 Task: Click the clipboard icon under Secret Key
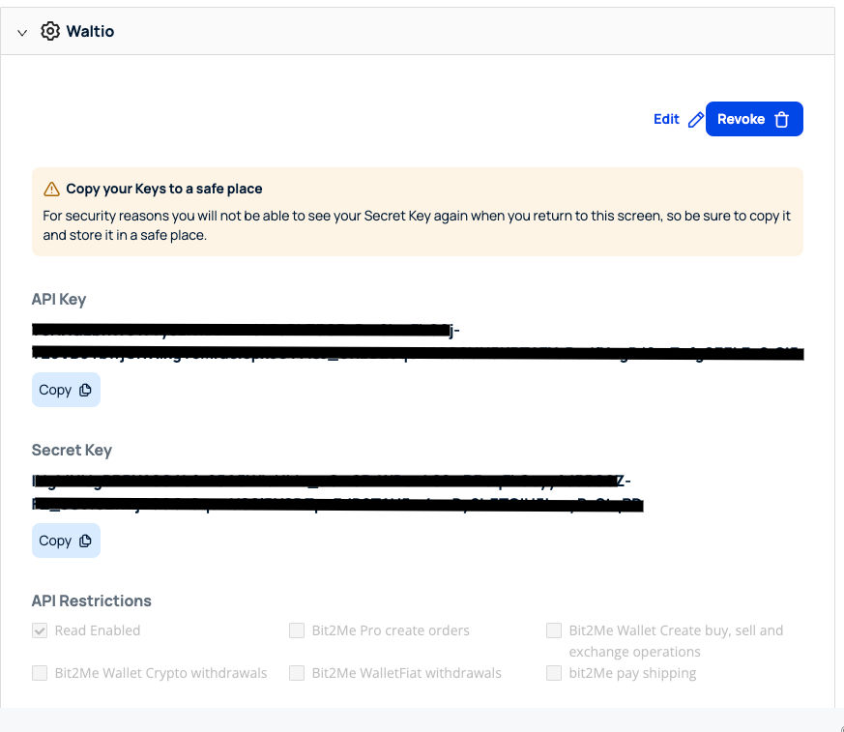(x=85, y=541)
